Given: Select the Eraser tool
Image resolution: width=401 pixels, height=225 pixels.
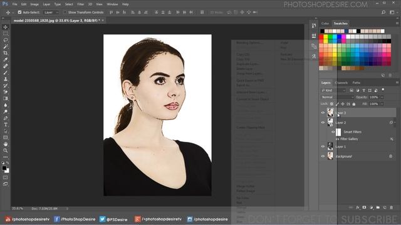Looking at the screenshot, I should coord(6,92).
